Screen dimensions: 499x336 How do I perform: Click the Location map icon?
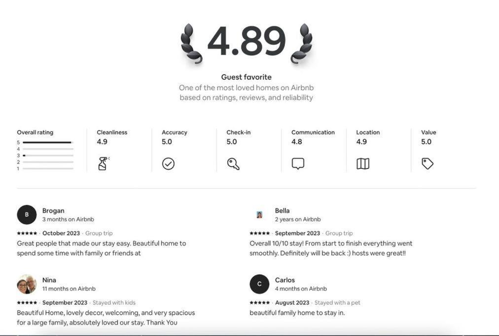pos(363,164)
